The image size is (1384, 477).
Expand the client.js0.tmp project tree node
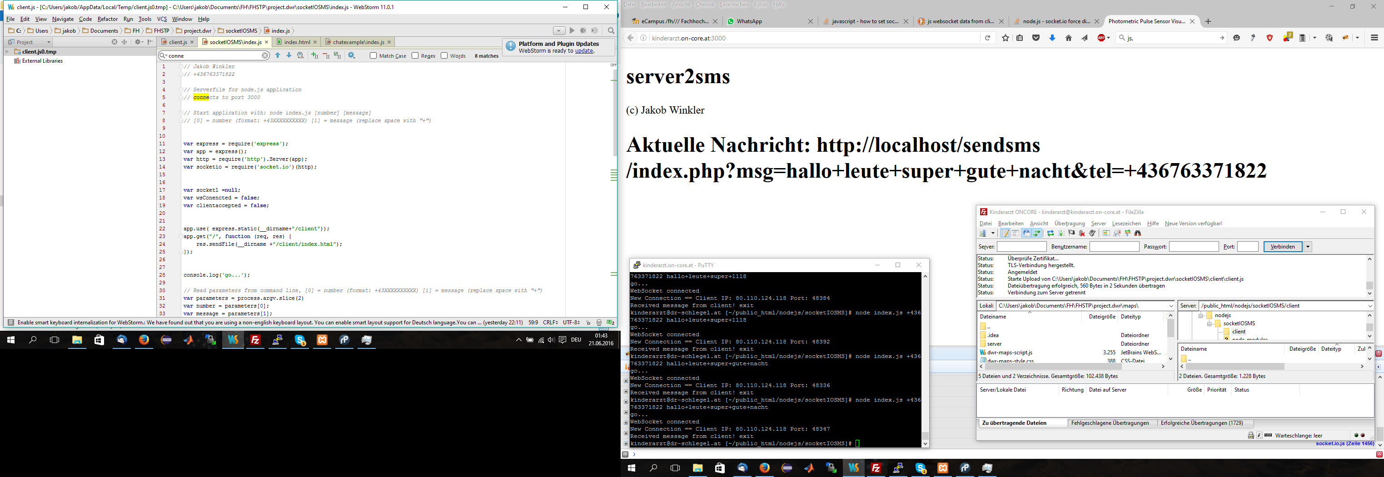click(8, 52)
